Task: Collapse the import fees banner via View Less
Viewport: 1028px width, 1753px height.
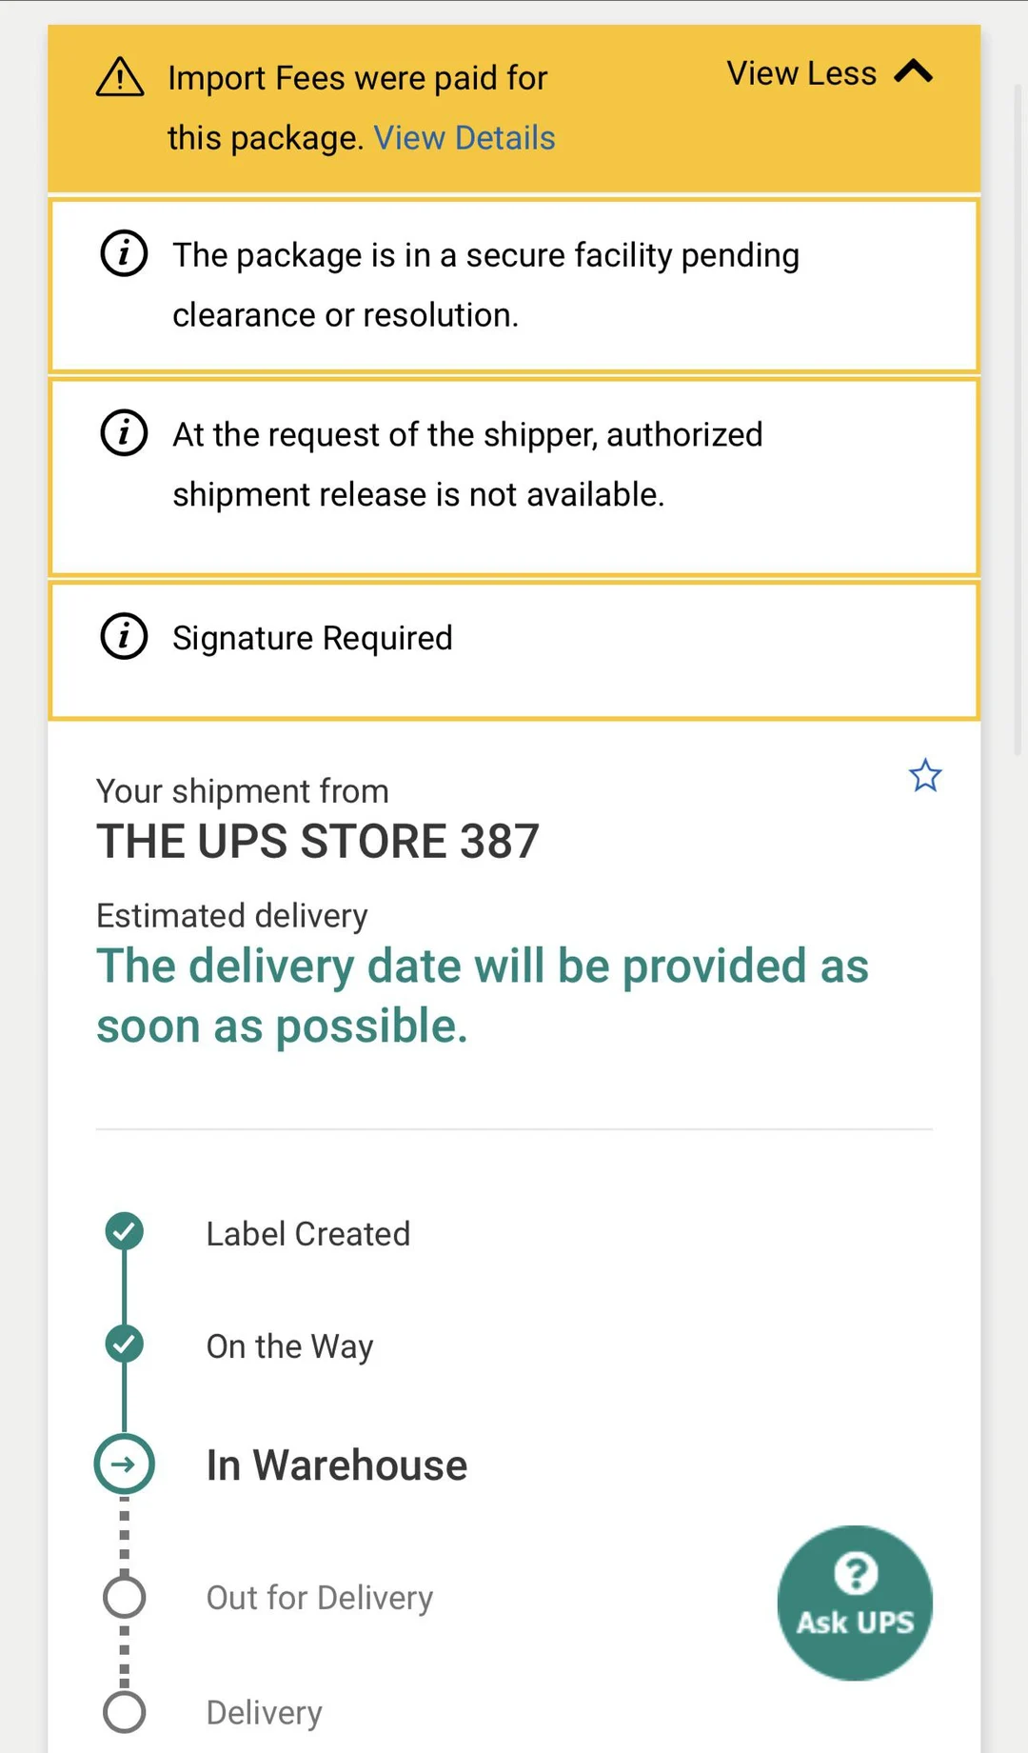Action: click(801, 73)
